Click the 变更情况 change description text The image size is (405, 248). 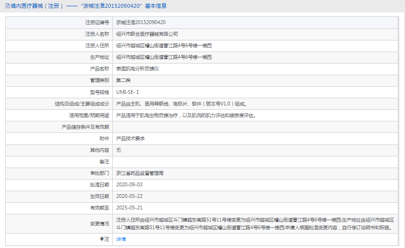click(255, 224)
